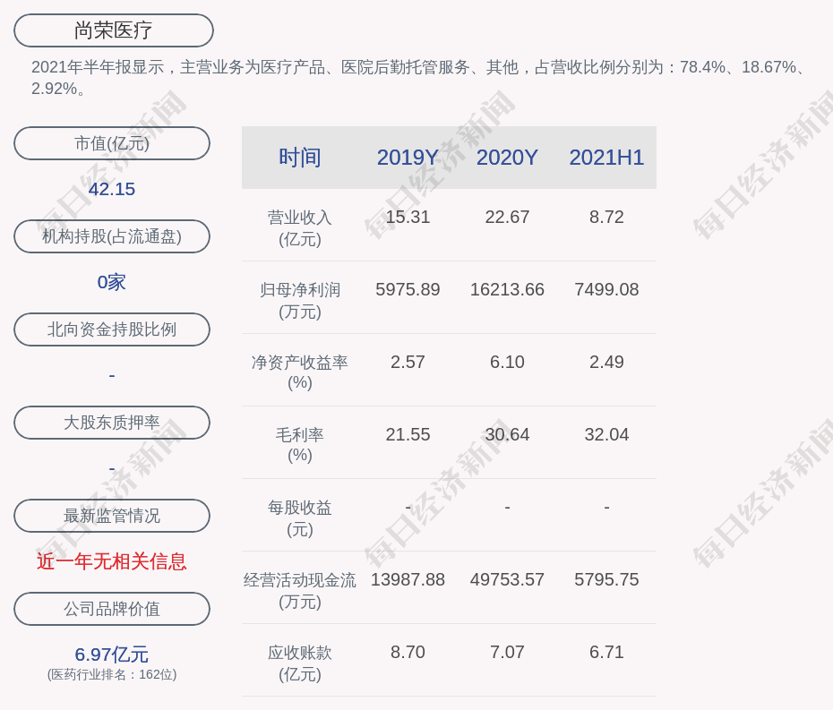Image resolution: width=833 pixels, height=710 pixels.
Task: Click the 机构持股(占流通盘) label
Action: [112, 236]
